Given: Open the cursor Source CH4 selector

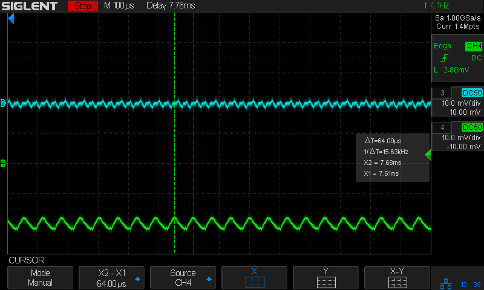Looking at the screenshot, I should 183,278.
